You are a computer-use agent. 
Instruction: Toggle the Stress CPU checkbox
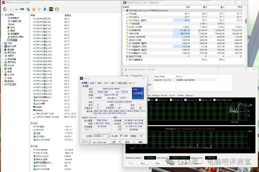[x=131, y=76]
